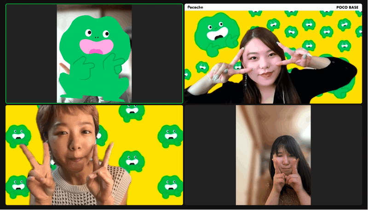Select the video tile with POCO BASE banner
368x210 pixels.
coord(273,53)
